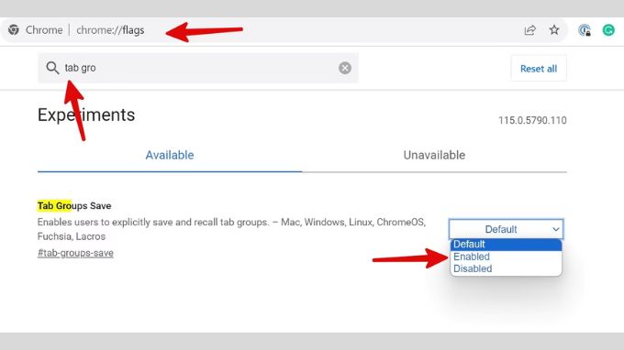This screenshot has width=624, height=350.
Task: Clear the flags search field
Action: tap(345, 68)
